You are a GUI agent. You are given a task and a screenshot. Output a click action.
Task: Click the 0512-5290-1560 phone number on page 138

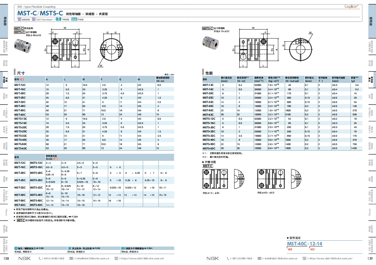[54, 259]
